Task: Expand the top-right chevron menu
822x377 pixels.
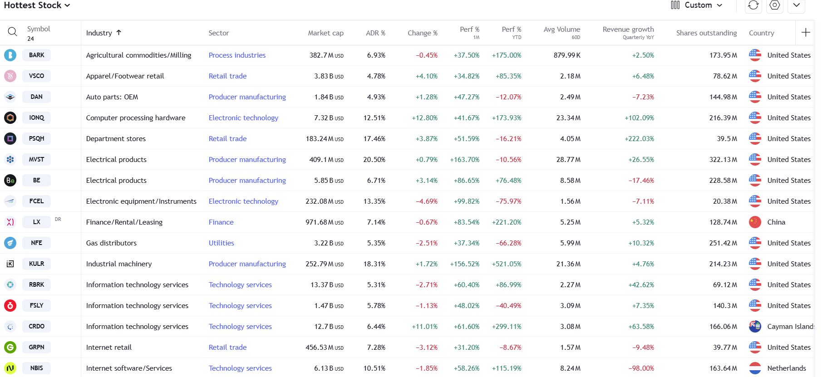Action: (x=797, y=5)
